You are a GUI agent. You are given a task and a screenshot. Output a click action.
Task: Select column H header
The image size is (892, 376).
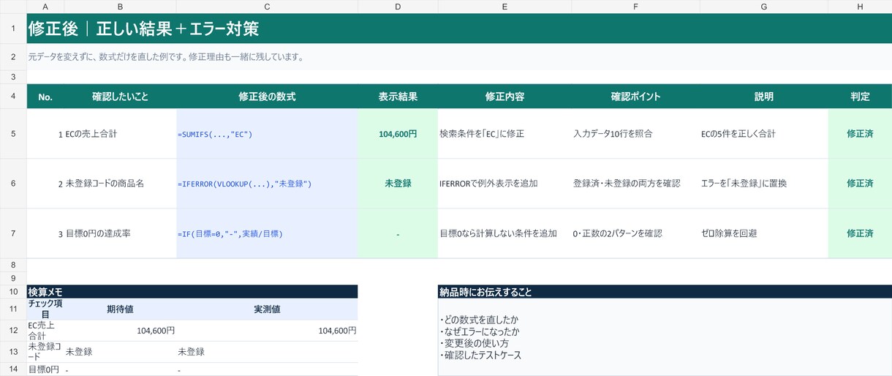[x=860, y=7]
